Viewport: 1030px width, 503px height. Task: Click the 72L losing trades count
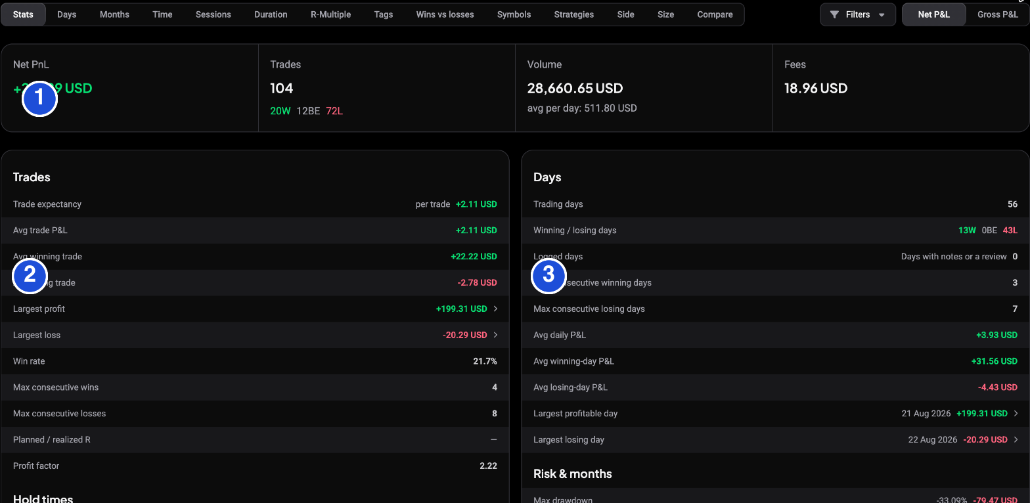point(334,111)
